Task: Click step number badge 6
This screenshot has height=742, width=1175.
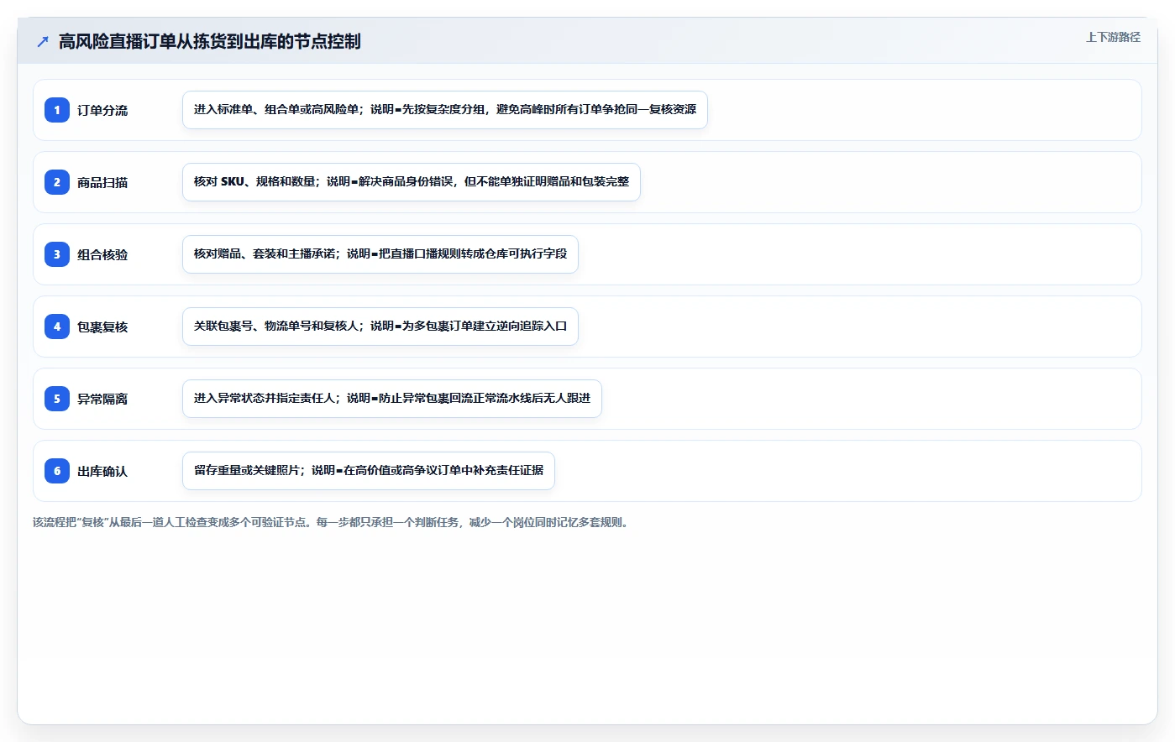Action: (57, 471)
